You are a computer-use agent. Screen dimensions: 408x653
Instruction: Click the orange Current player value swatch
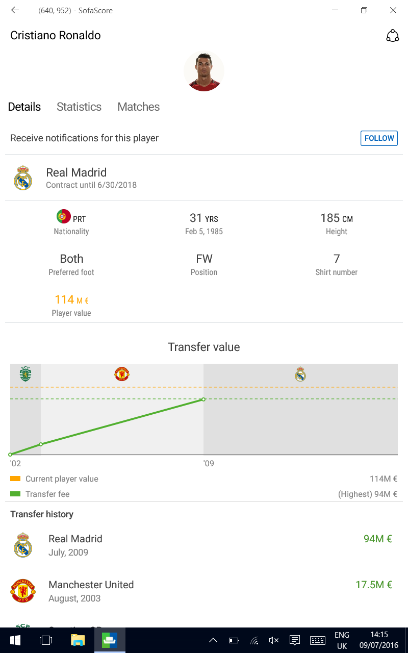(x=15, y=479)
